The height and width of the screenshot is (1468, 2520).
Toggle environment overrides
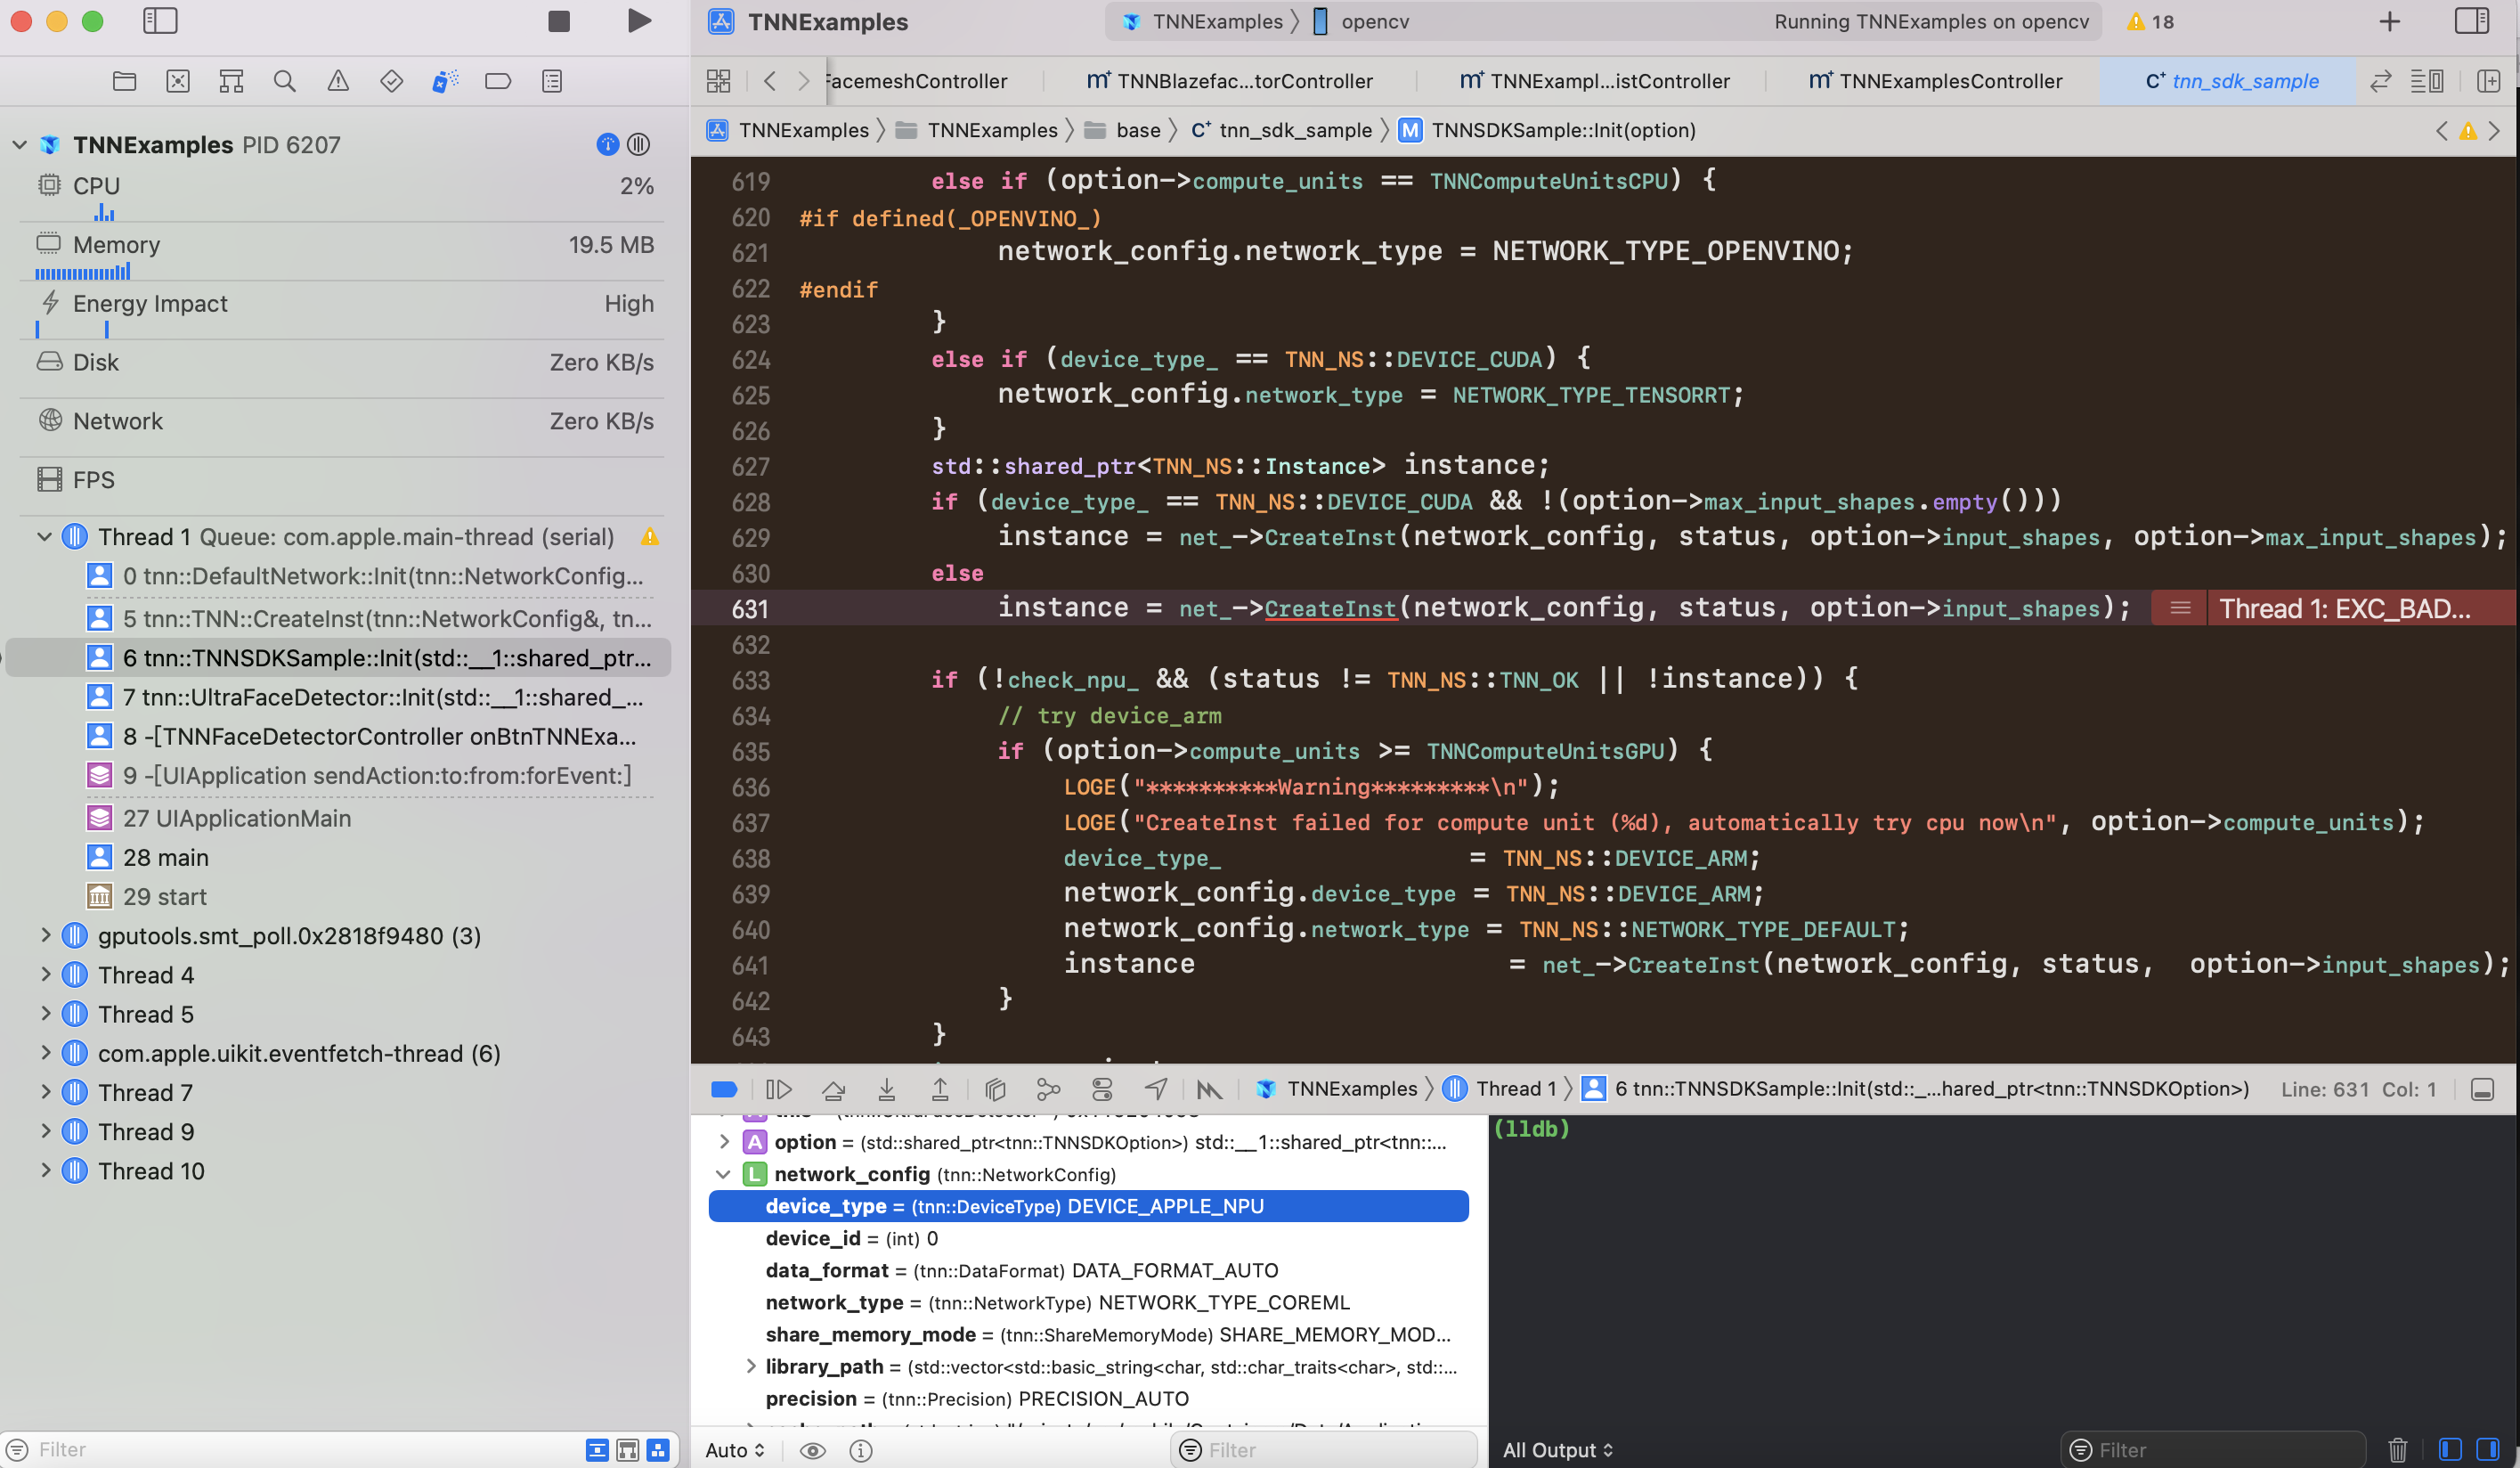pos(1103,1089)
